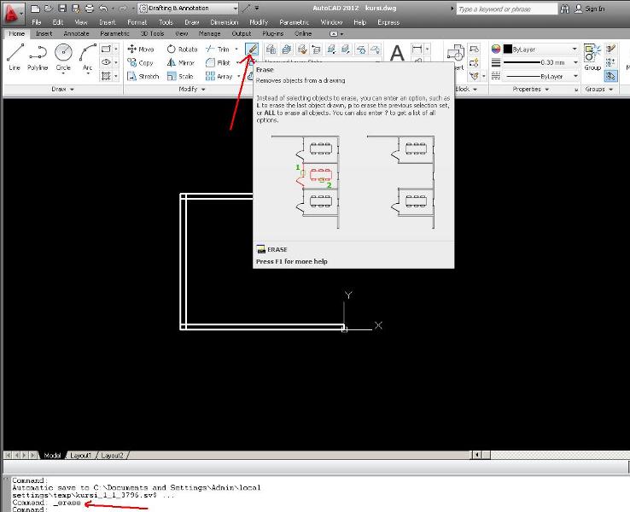Screen dimensions: 630x512
Task: Choose the Mirror command
Action: (180, 62)
